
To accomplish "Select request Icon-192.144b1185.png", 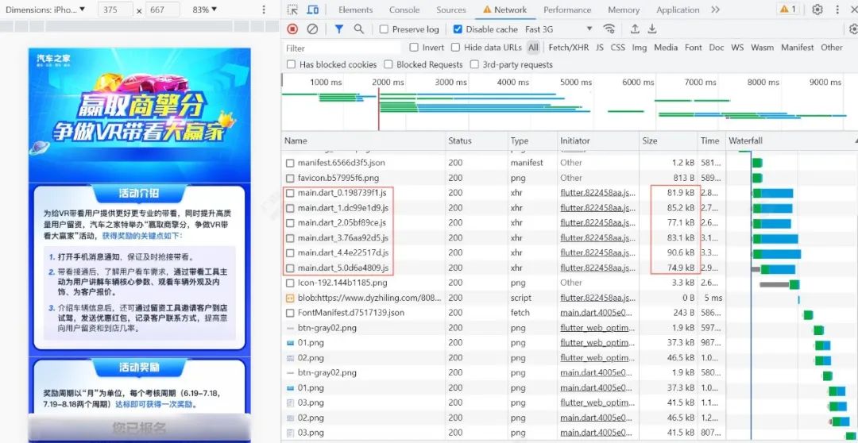I will 342,283.
